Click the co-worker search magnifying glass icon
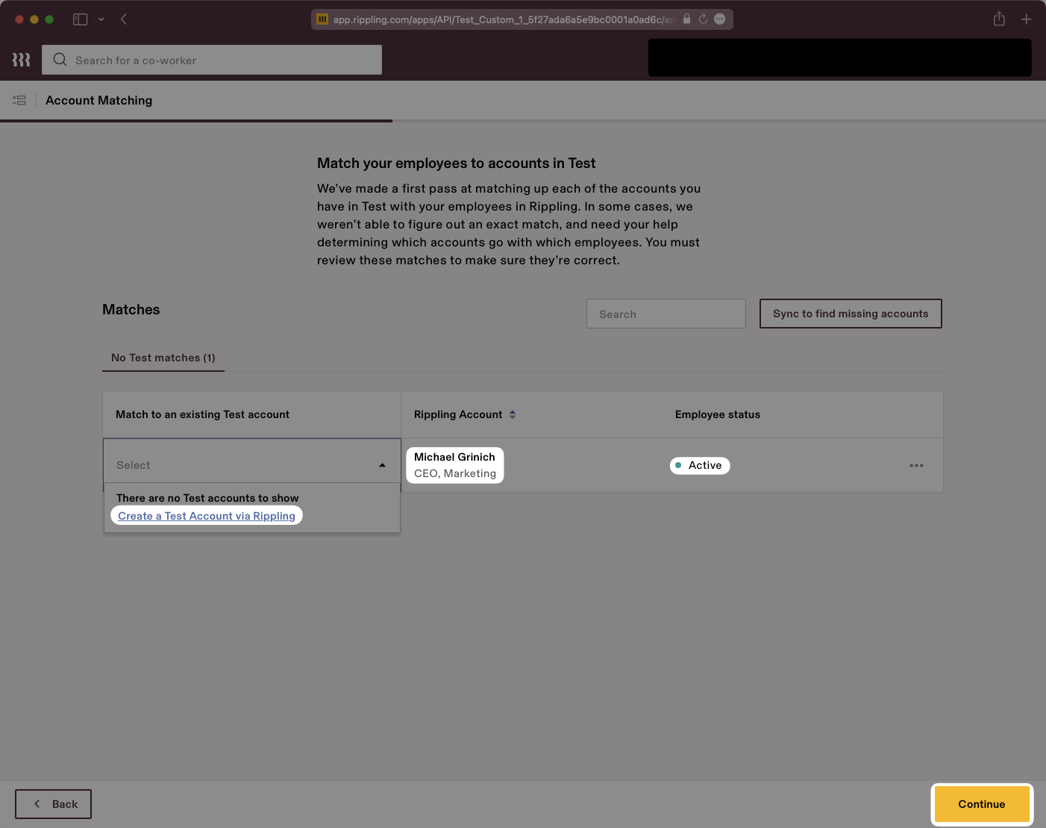This screenshot has height=828, width=1046. coord(60,60)
